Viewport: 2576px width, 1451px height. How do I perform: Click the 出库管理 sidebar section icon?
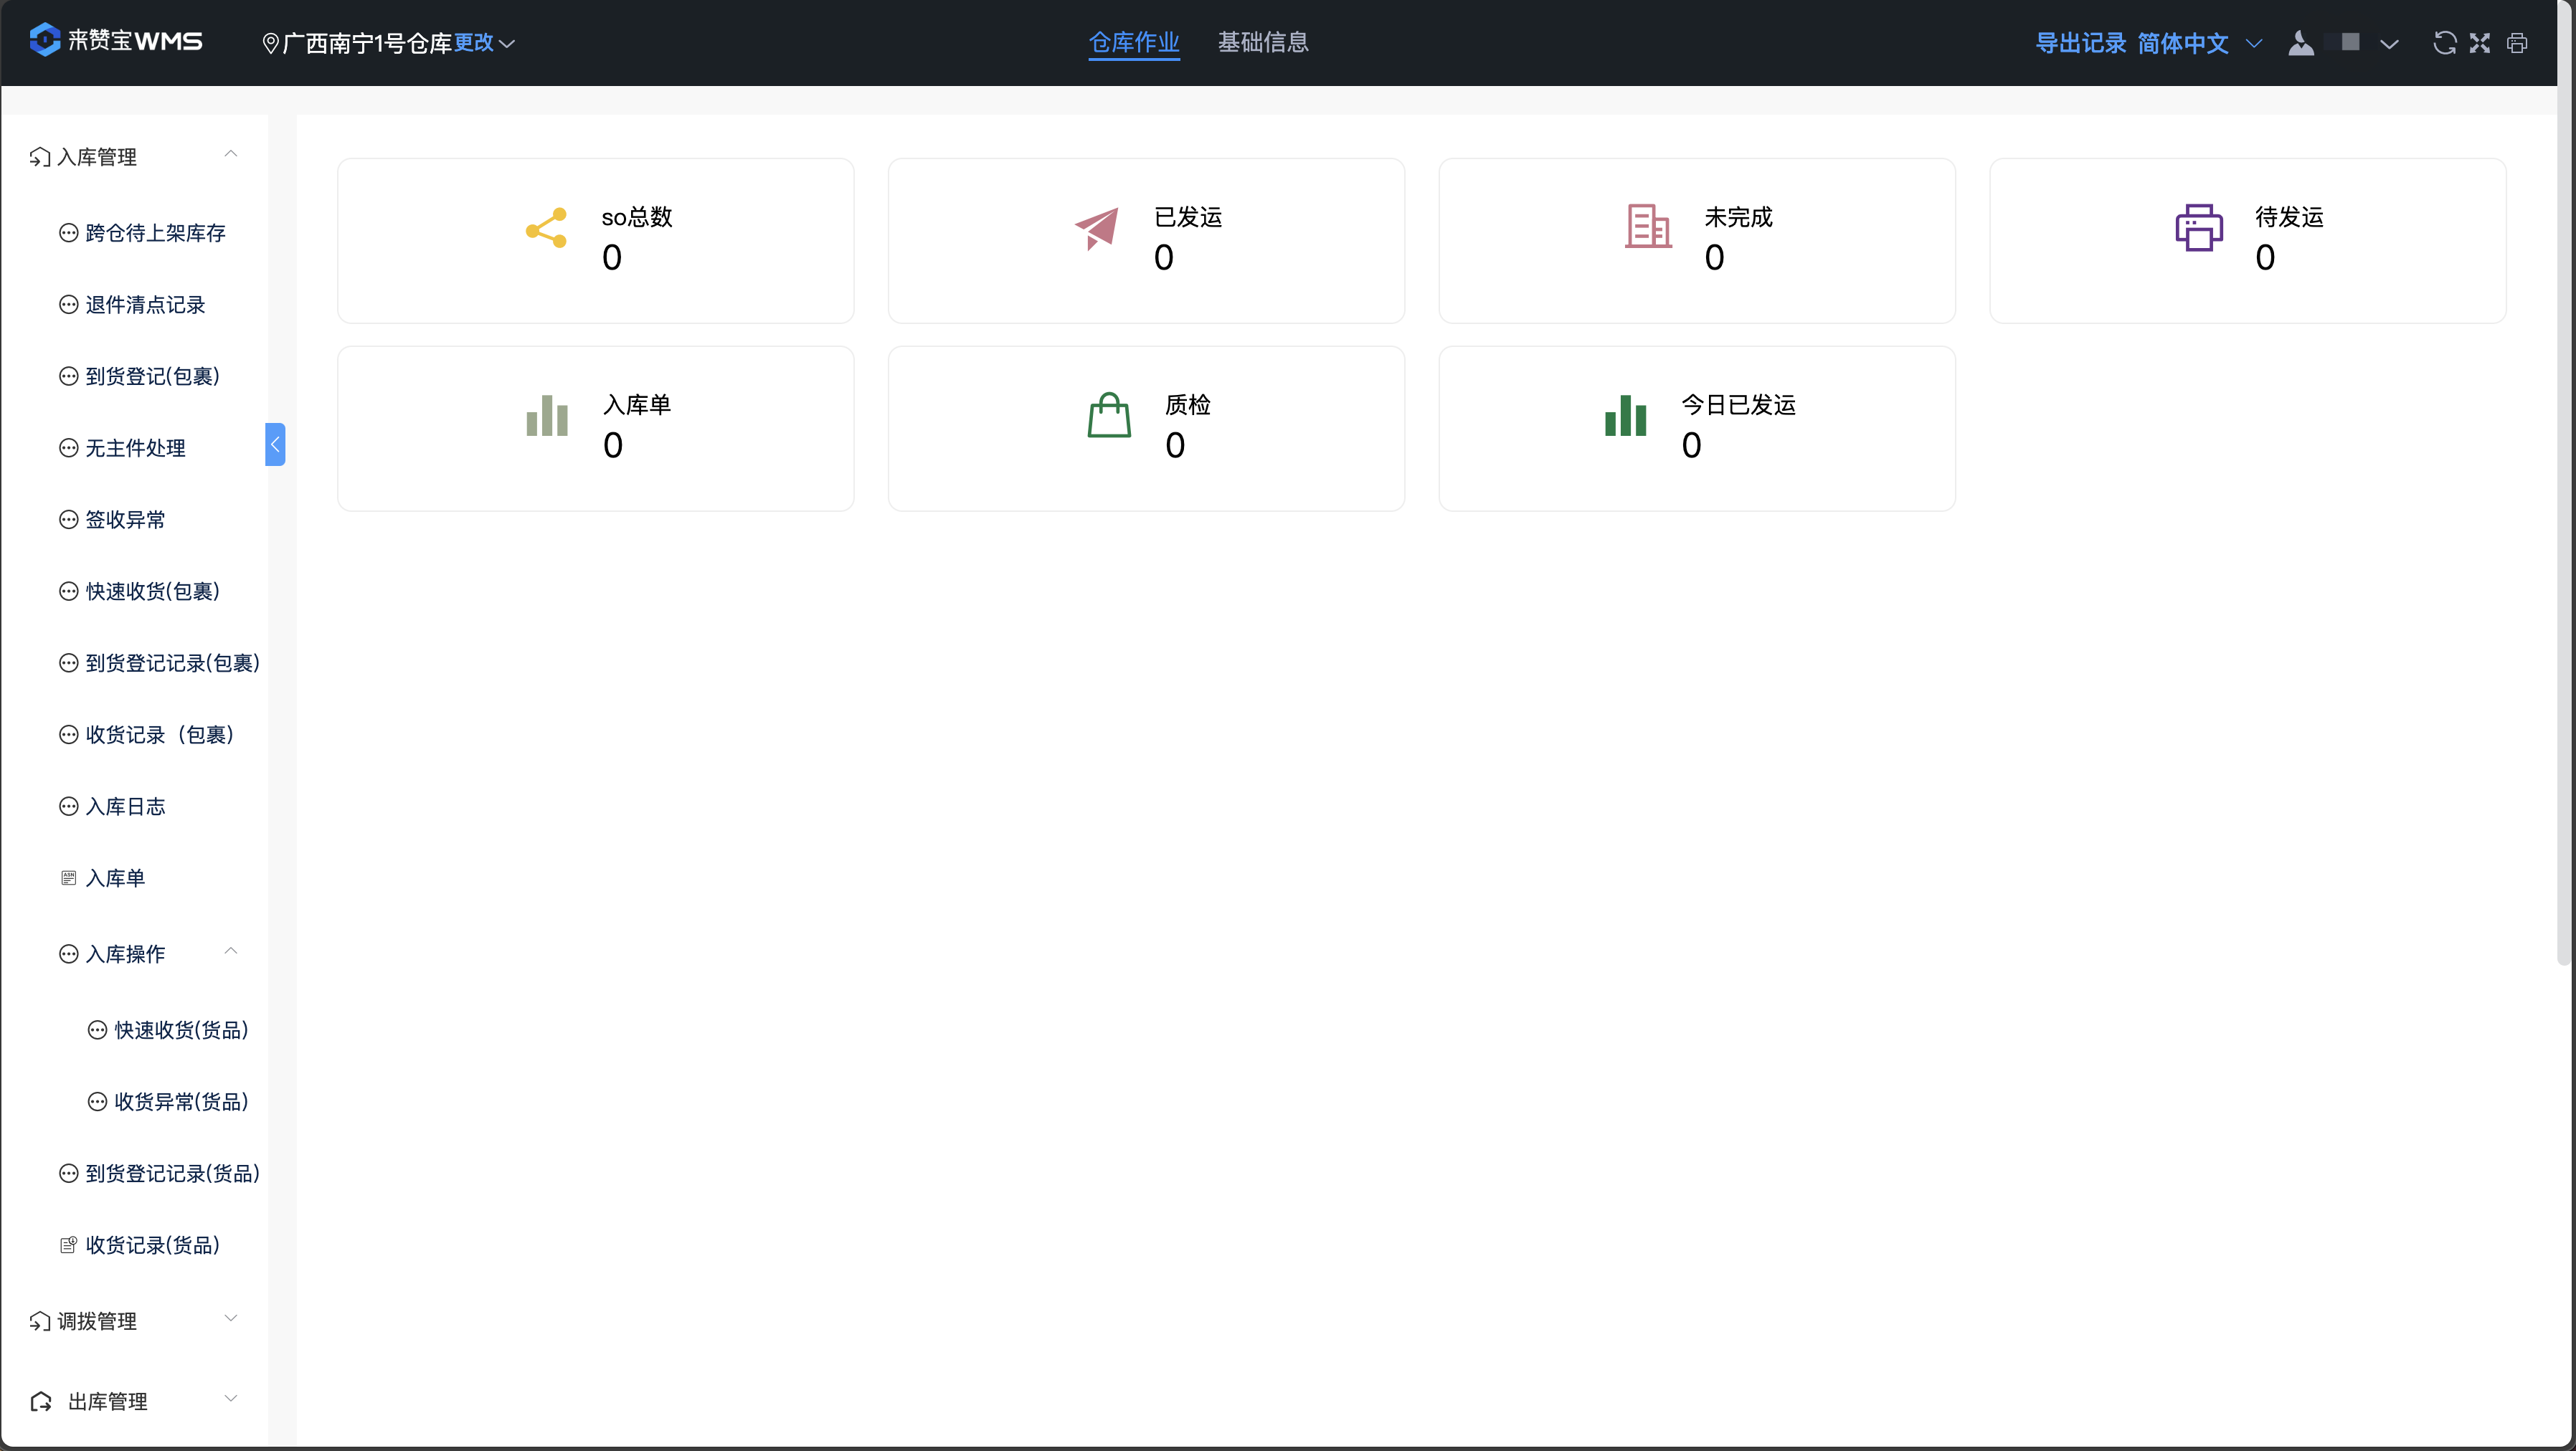click(41, 1401)
